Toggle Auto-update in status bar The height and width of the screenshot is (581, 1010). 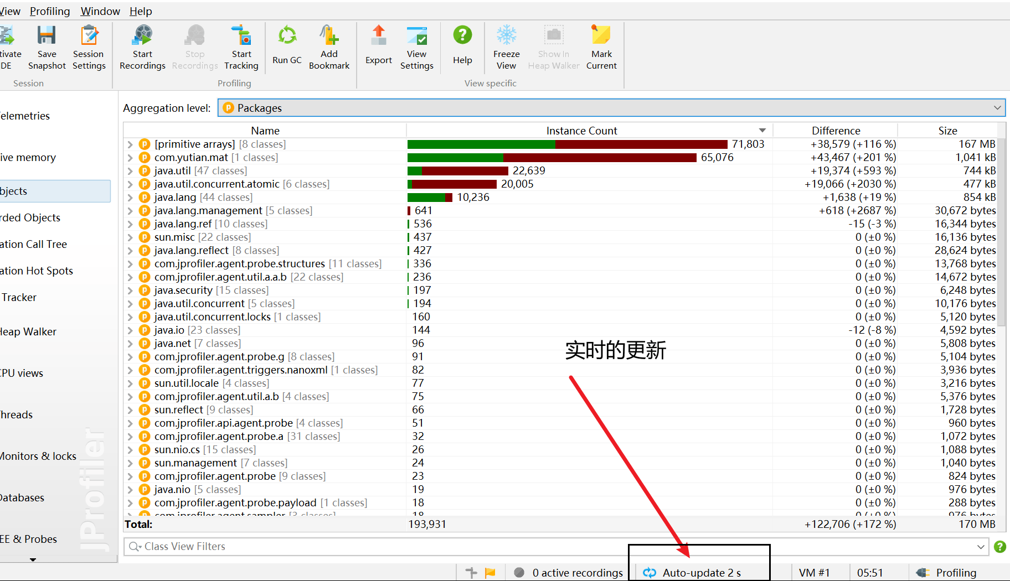(693, 573)
